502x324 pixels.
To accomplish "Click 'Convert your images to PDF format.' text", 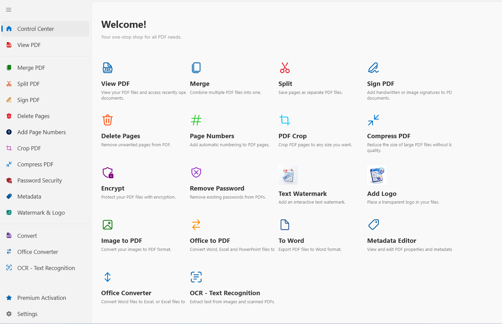I will [136, 250].
